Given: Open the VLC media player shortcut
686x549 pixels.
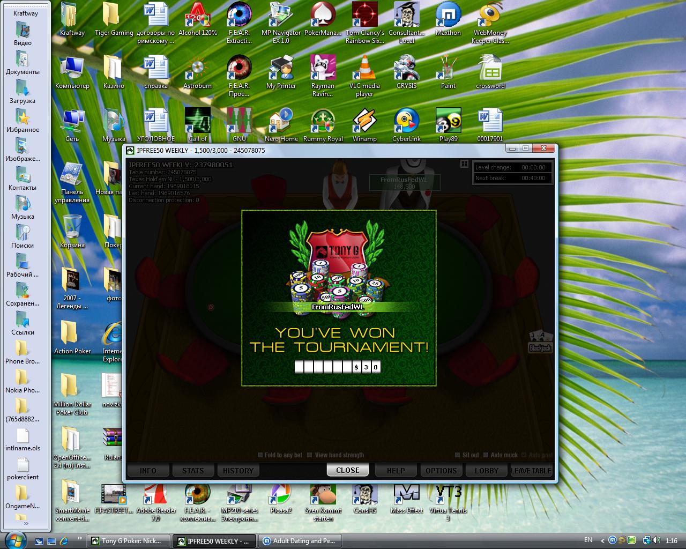Looking at the screenshot, I should point(364,69).
